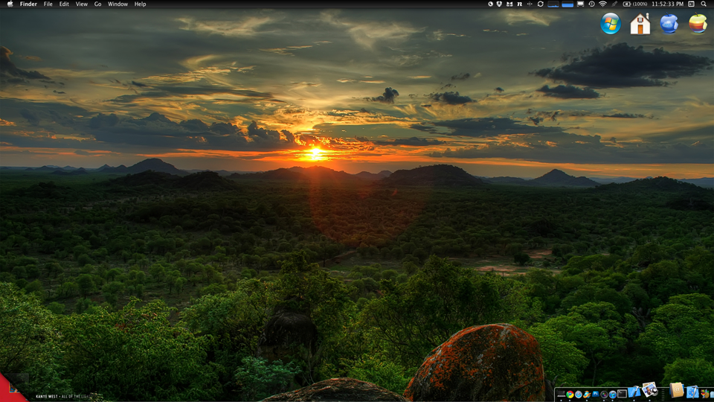
Task: Open the Wi-Fi status menu
Action: coord(602,4)
